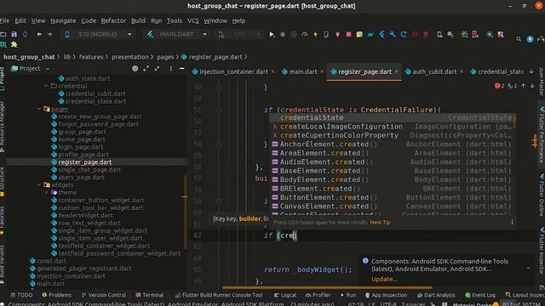The width and height of the screenshot is (545, 306).
Task: Collapse the widgets folder
Action: (39, 184)
